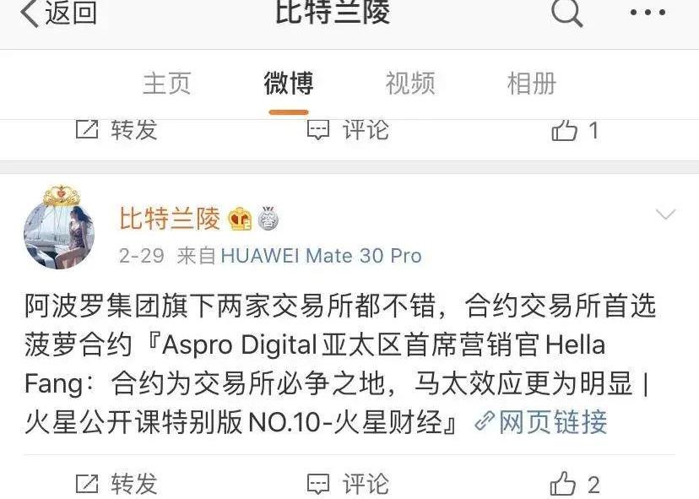The image size is (699, 499).
Task: Tap the back arrow chevron icon
Action: tap(30, 13)
